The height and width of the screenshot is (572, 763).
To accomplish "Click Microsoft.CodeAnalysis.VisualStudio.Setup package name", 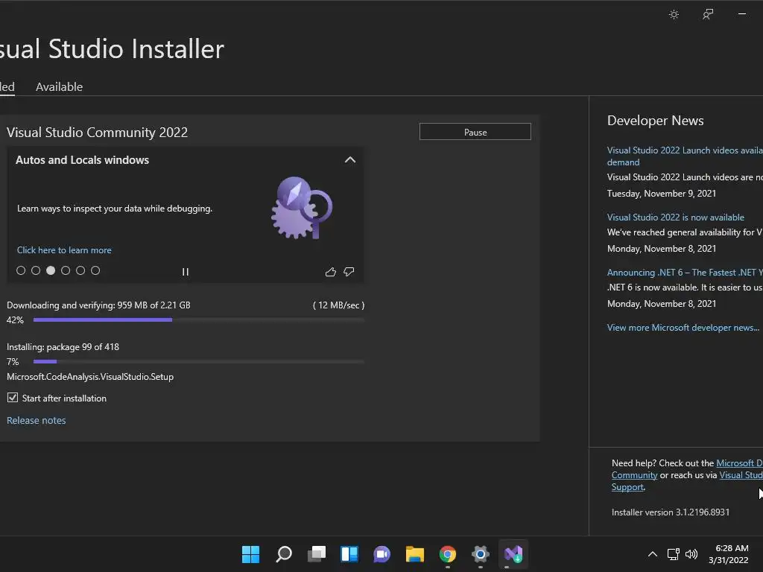I will (x=90, y=376).
